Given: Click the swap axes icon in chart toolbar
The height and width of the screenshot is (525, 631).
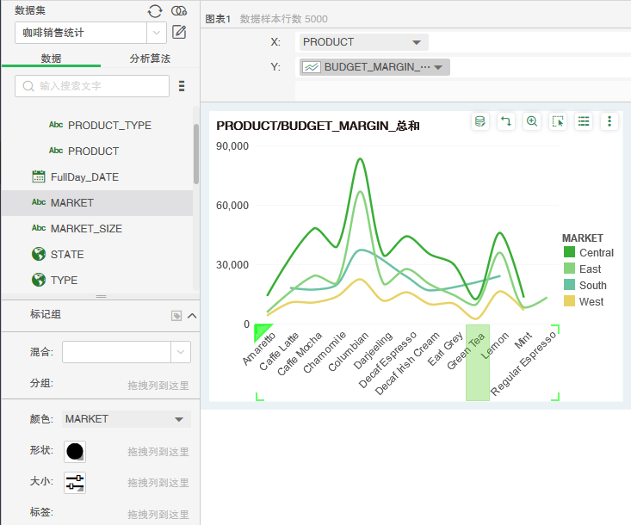Looking at the screenshot, I should 506,121.
